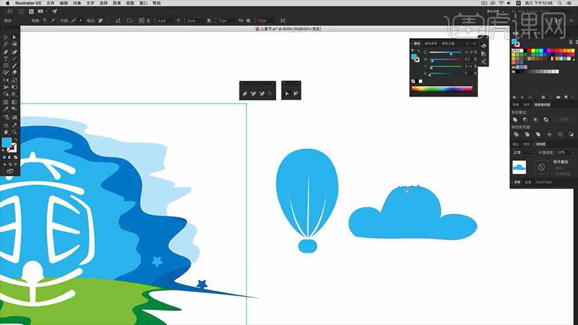578x325 pixels.
Task: Open the 文件 (File) menu
Action: coord(50,3)
